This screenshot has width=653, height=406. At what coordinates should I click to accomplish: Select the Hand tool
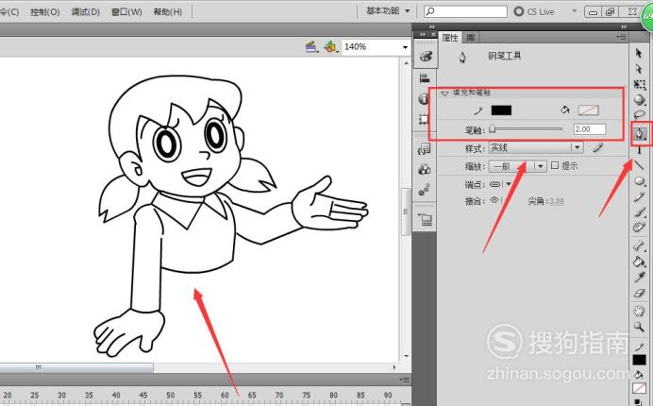pos(639,311)
